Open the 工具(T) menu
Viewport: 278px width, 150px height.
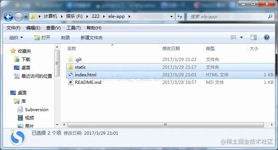tap(74, 28)
